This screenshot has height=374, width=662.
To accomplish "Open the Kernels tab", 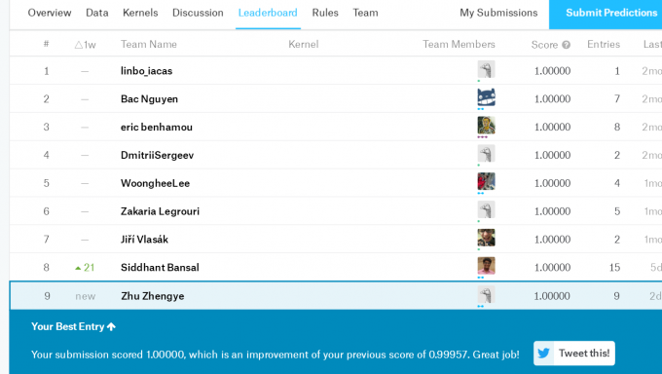I will pos(140,13).
